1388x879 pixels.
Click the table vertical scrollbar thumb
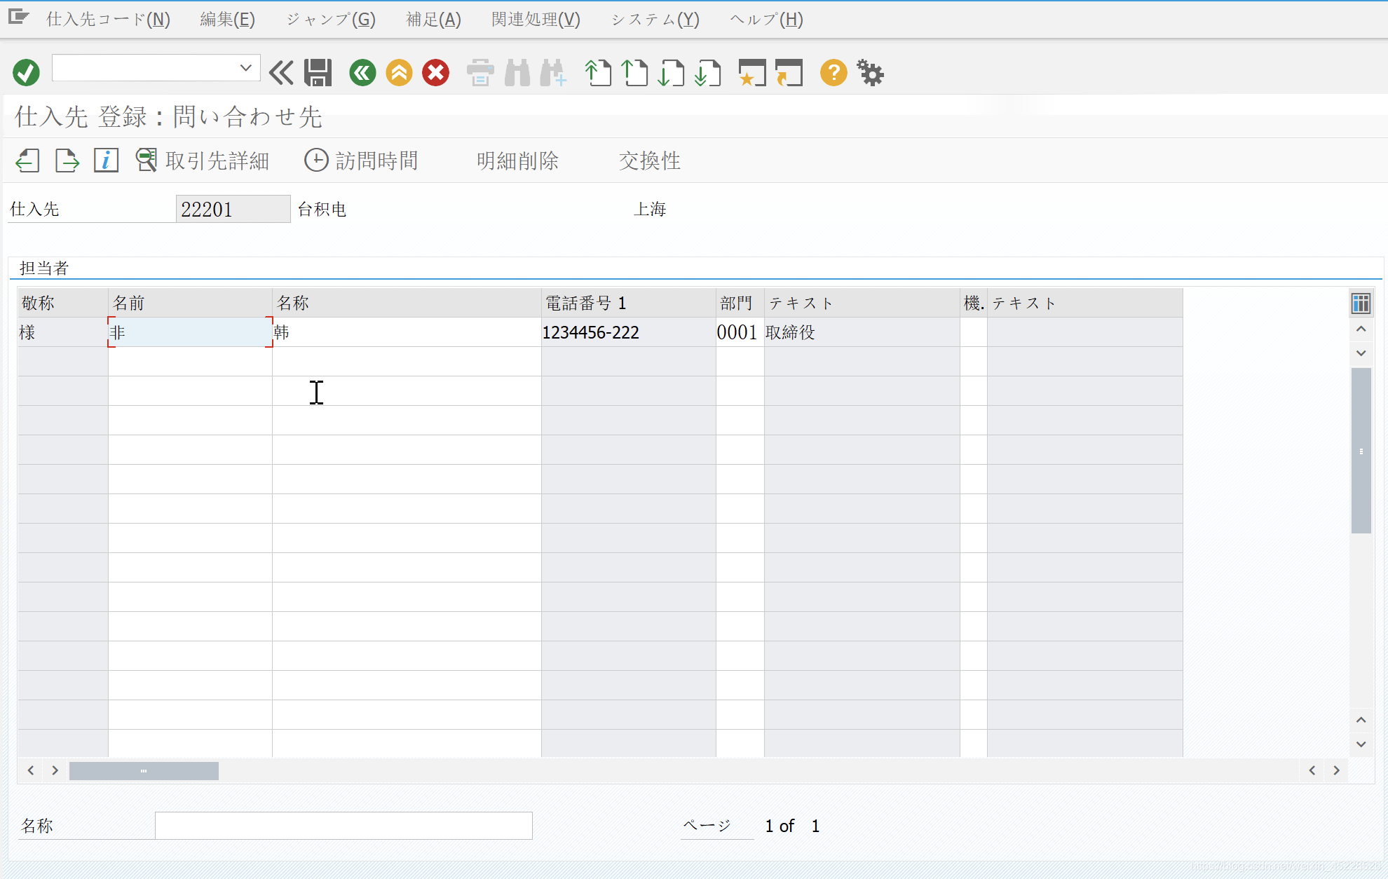(1361, 450)
